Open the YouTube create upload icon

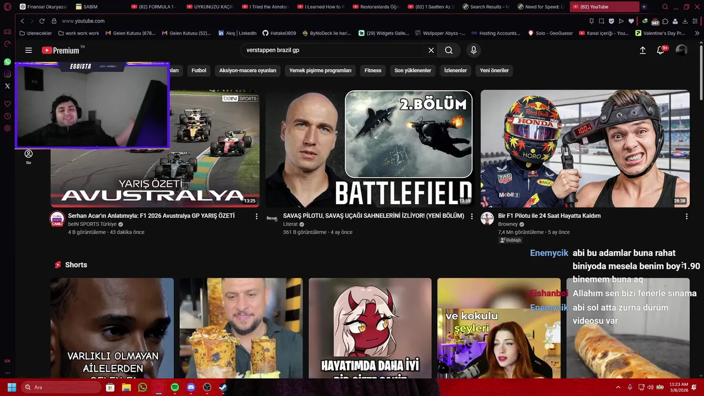pyautogui.click(x=642, y=50)
